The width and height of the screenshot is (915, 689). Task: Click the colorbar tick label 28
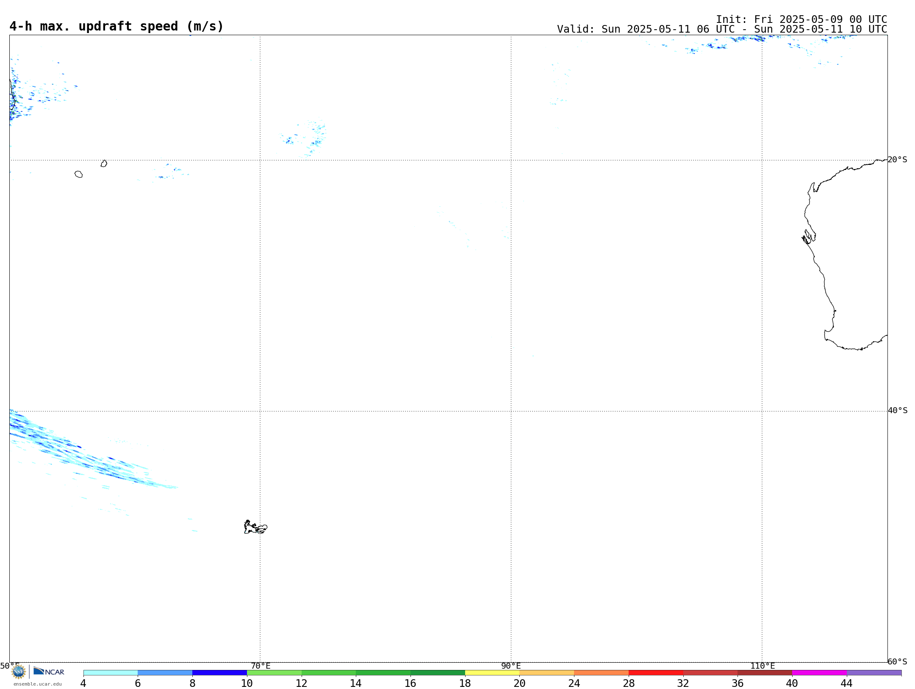(629, 683)
